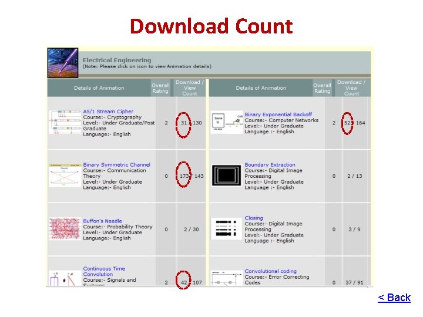Click the 'Download Count' slide title

pyautogui.click(x=211, y=26)
